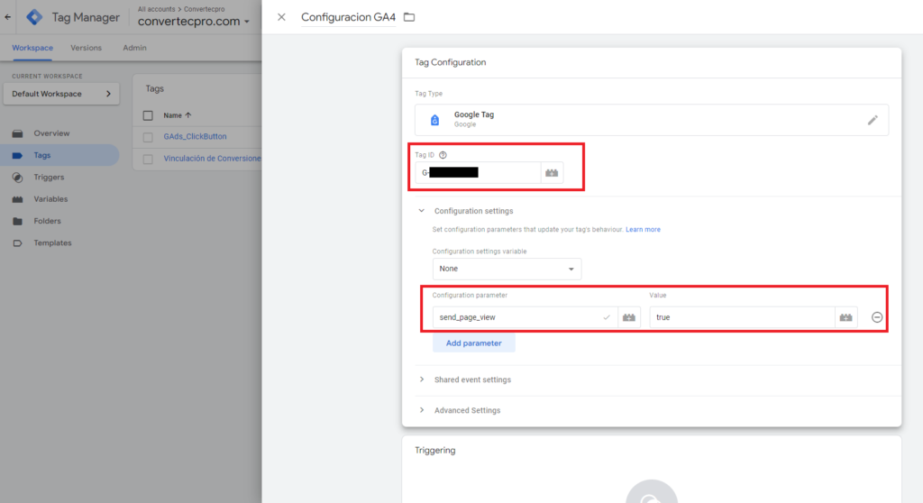Viewport: 923px width, 503px height.
Task: Toggle the select-all checkbox in Tags header
Action: point(148,115)
